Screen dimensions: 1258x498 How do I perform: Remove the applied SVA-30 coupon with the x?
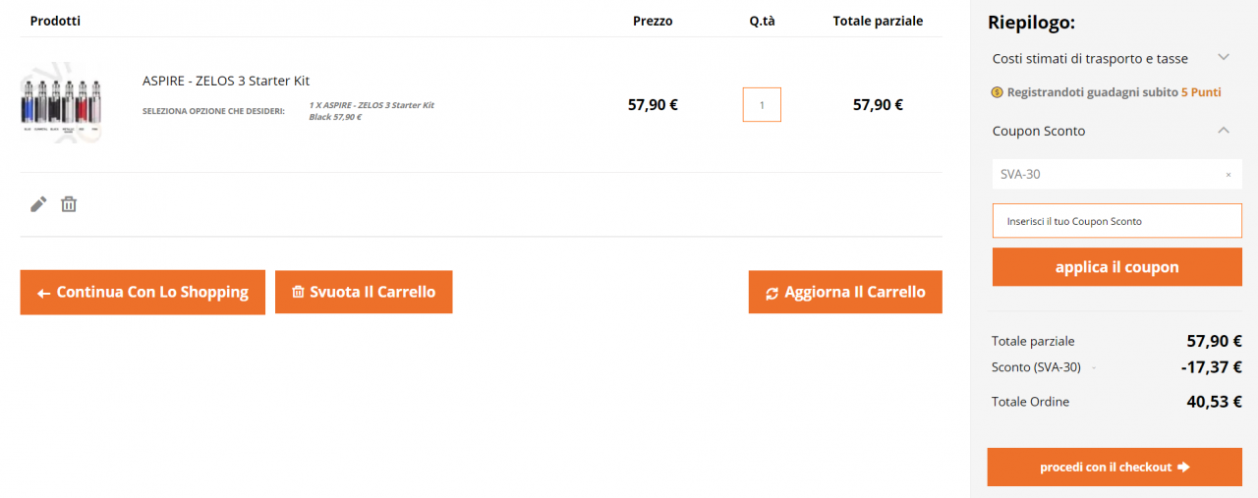[1228, 175]
